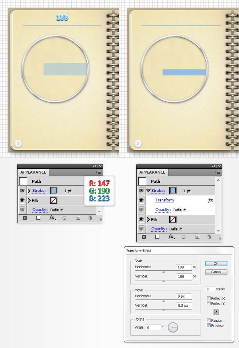
Task: Click Clear Appearance icon in right Appearance panel
Action: pyautogui.click(x=183, y=237)
